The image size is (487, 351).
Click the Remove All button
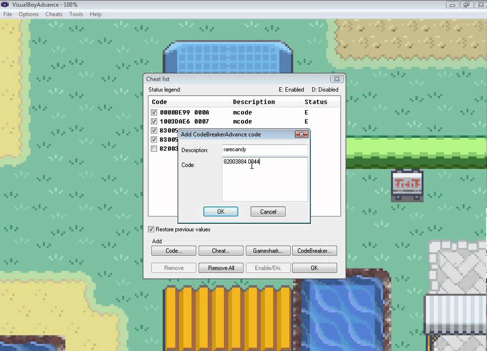(x=221, y=268)
